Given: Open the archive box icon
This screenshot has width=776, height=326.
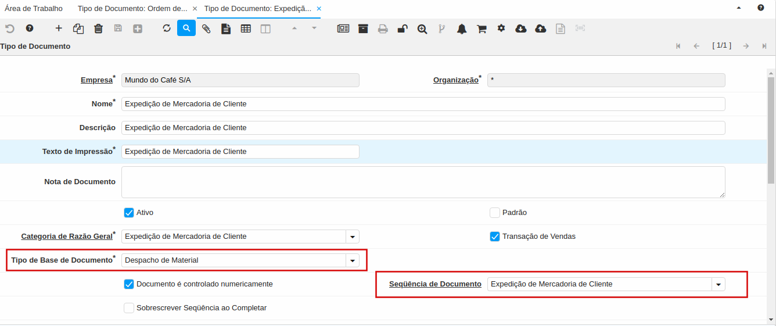Looking at the screenshot, I should point(363,28).
